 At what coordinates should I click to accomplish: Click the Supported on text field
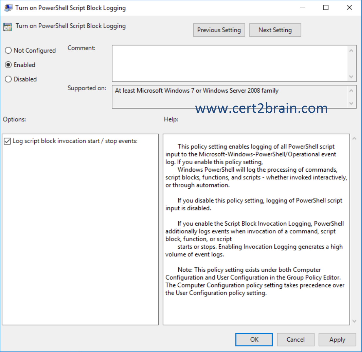click(230, 97)
